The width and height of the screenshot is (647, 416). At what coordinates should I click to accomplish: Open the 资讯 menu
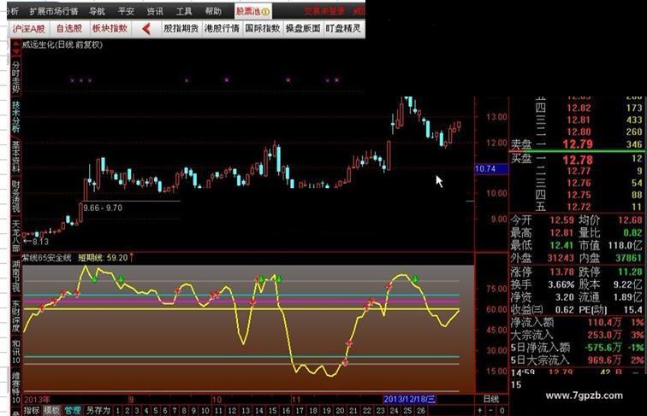155,11
